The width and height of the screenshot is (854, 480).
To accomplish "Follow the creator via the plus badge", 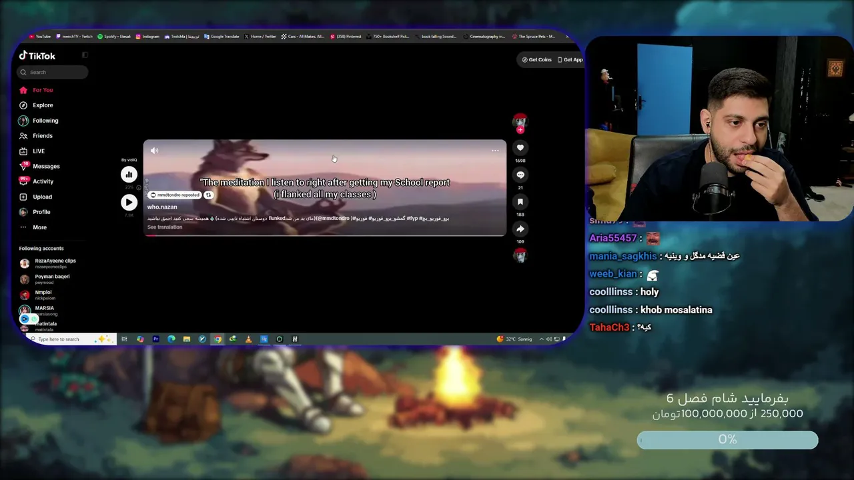I will coord(520,130).
